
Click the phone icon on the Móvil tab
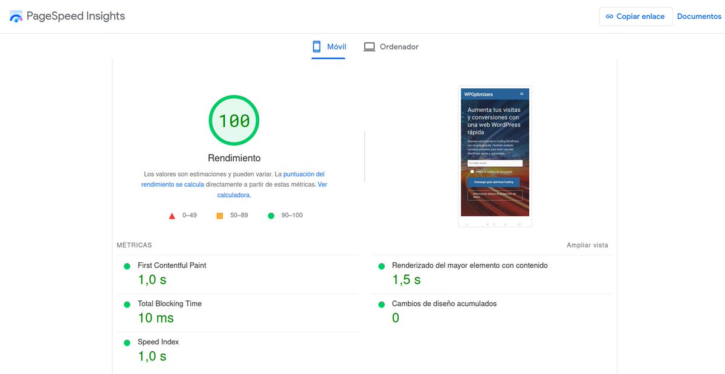(315, 46)
